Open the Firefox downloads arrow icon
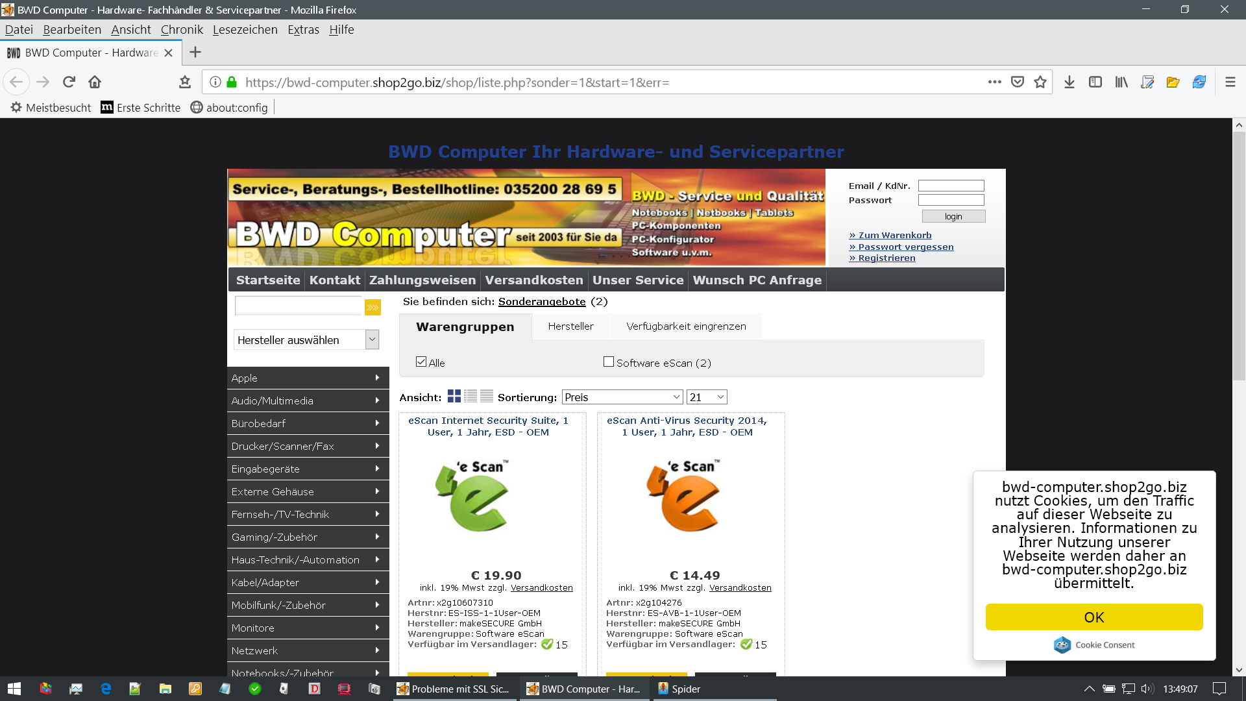 click(x=1069, y=82)
